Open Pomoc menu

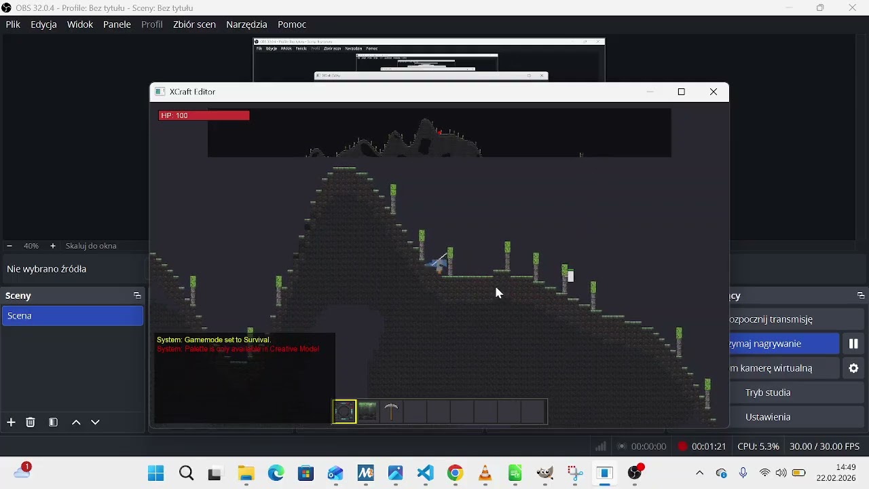(x=292, y=24)
